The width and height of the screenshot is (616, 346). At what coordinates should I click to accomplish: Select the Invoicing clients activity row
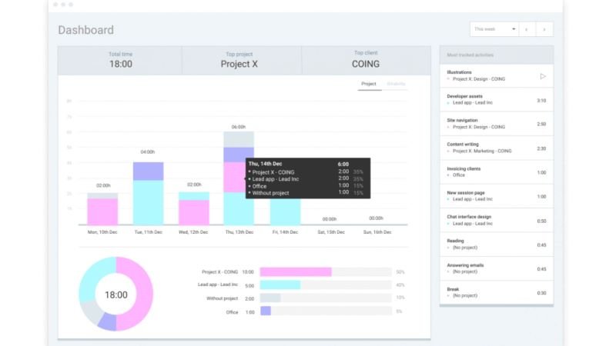(496, 171)
